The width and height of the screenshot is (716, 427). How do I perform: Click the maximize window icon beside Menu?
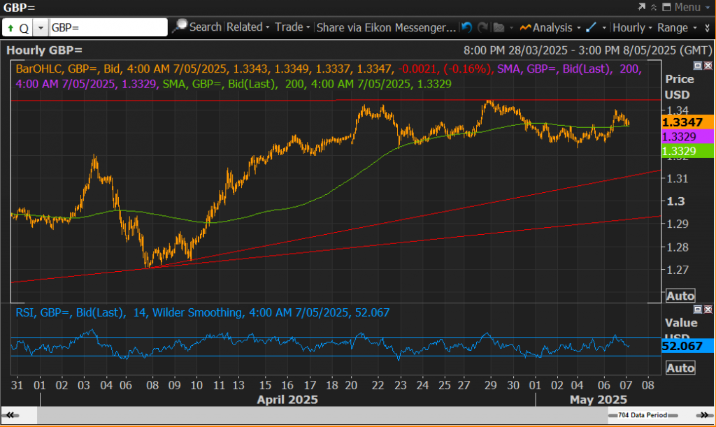[666, 7]
